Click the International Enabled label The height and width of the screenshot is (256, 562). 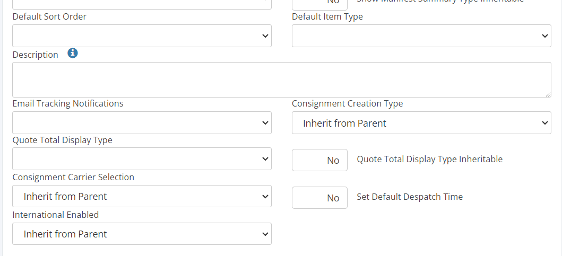(x=56, y=215)
